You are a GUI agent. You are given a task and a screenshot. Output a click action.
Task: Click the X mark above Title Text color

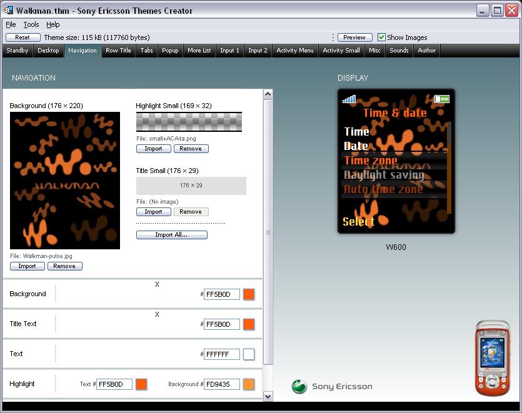coord(157,314)
